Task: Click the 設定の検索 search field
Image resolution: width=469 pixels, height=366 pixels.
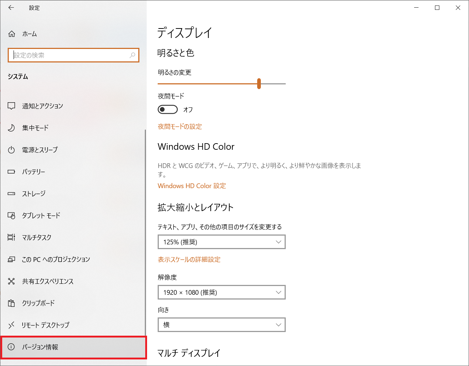Action: 70,55
